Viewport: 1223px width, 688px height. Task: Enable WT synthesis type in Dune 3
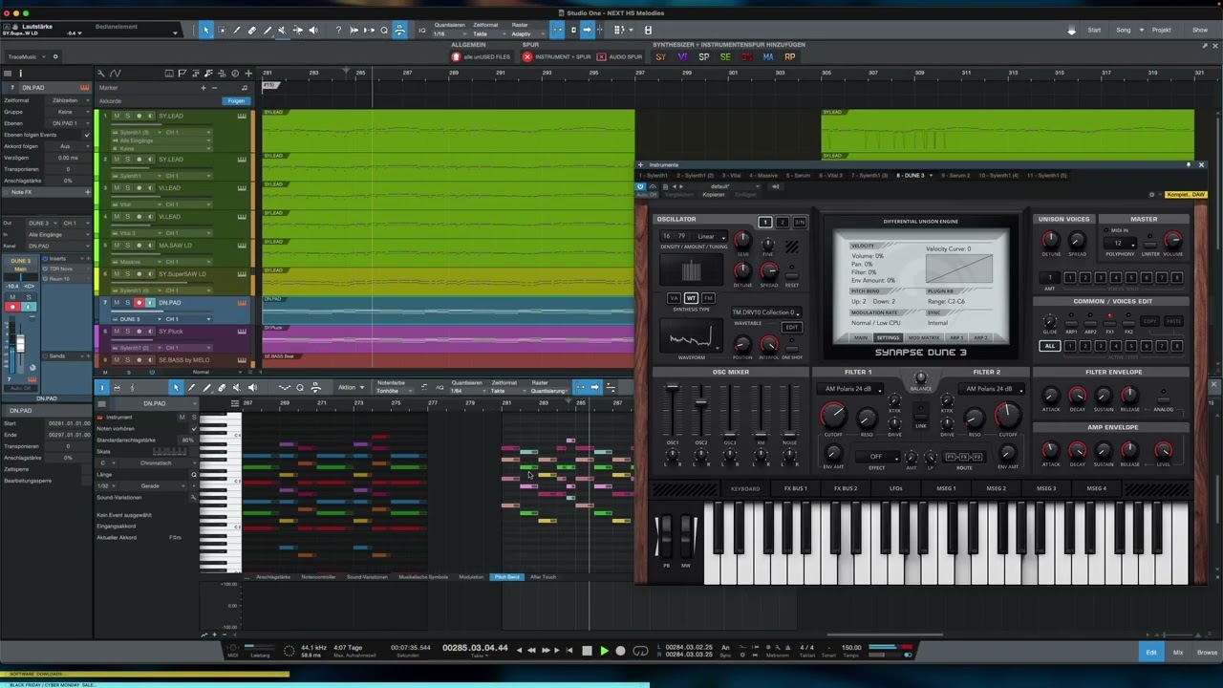pos(691,298)
